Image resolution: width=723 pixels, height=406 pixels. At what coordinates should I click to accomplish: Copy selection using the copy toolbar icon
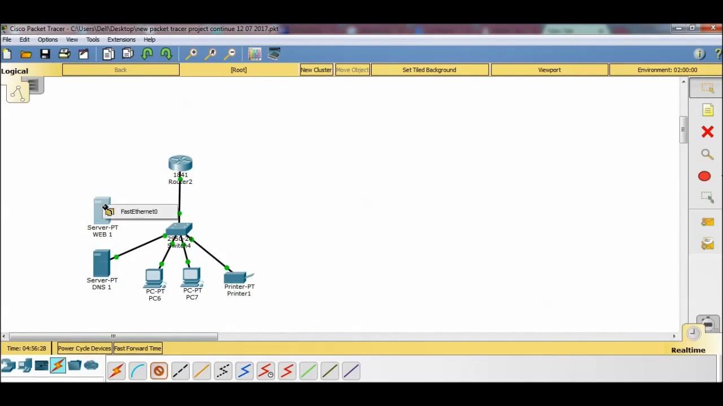108,54
